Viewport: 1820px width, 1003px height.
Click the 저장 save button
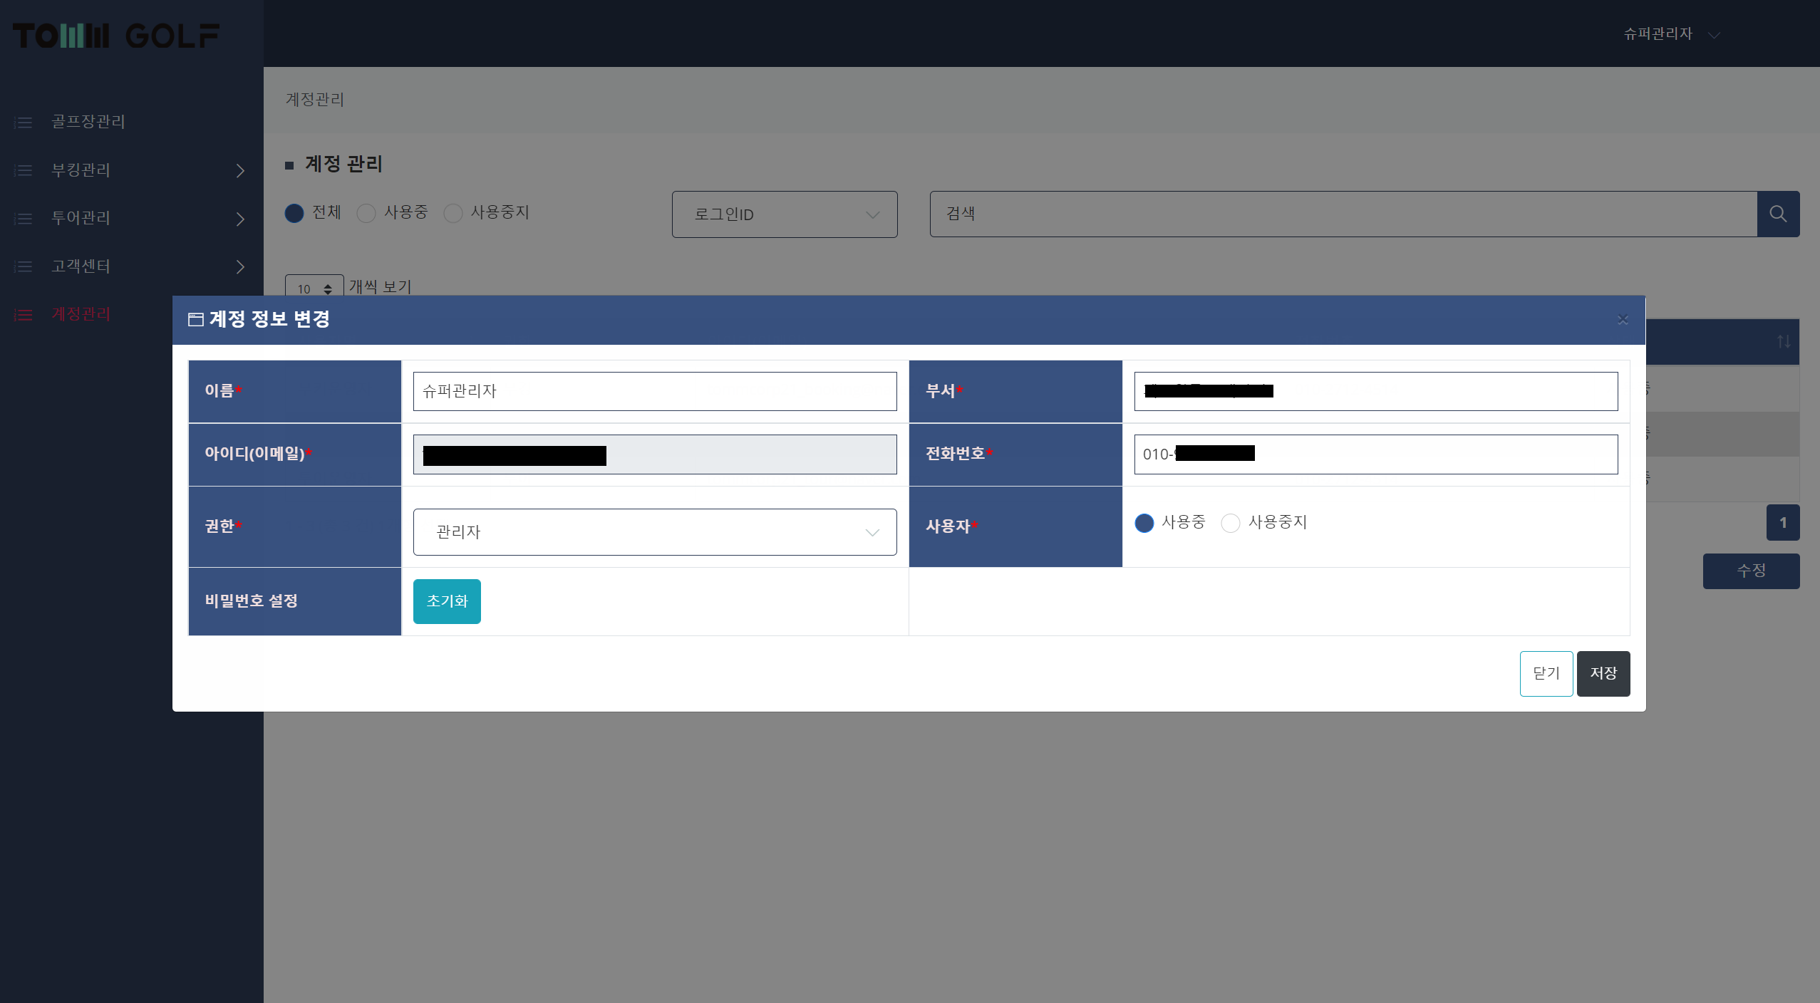point(1603,673)
